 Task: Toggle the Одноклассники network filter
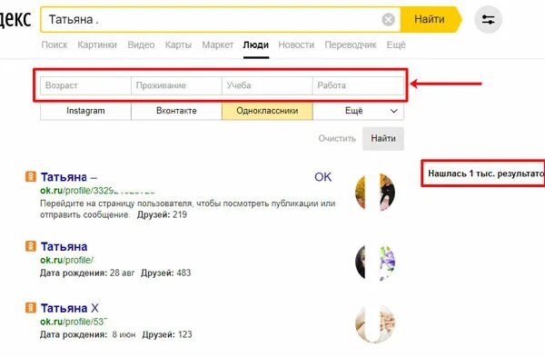[267, 111]
